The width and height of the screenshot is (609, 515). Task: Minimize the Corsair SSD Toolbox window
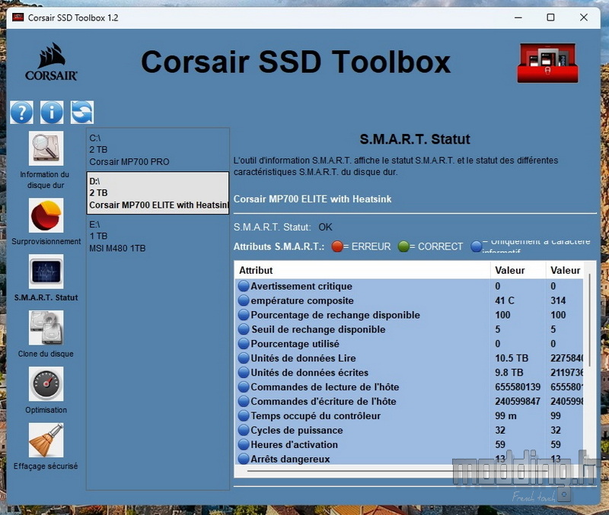[x=518, y=17]
